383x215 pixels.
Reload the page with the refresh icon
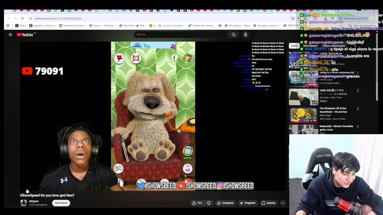[x=22, y=19]
